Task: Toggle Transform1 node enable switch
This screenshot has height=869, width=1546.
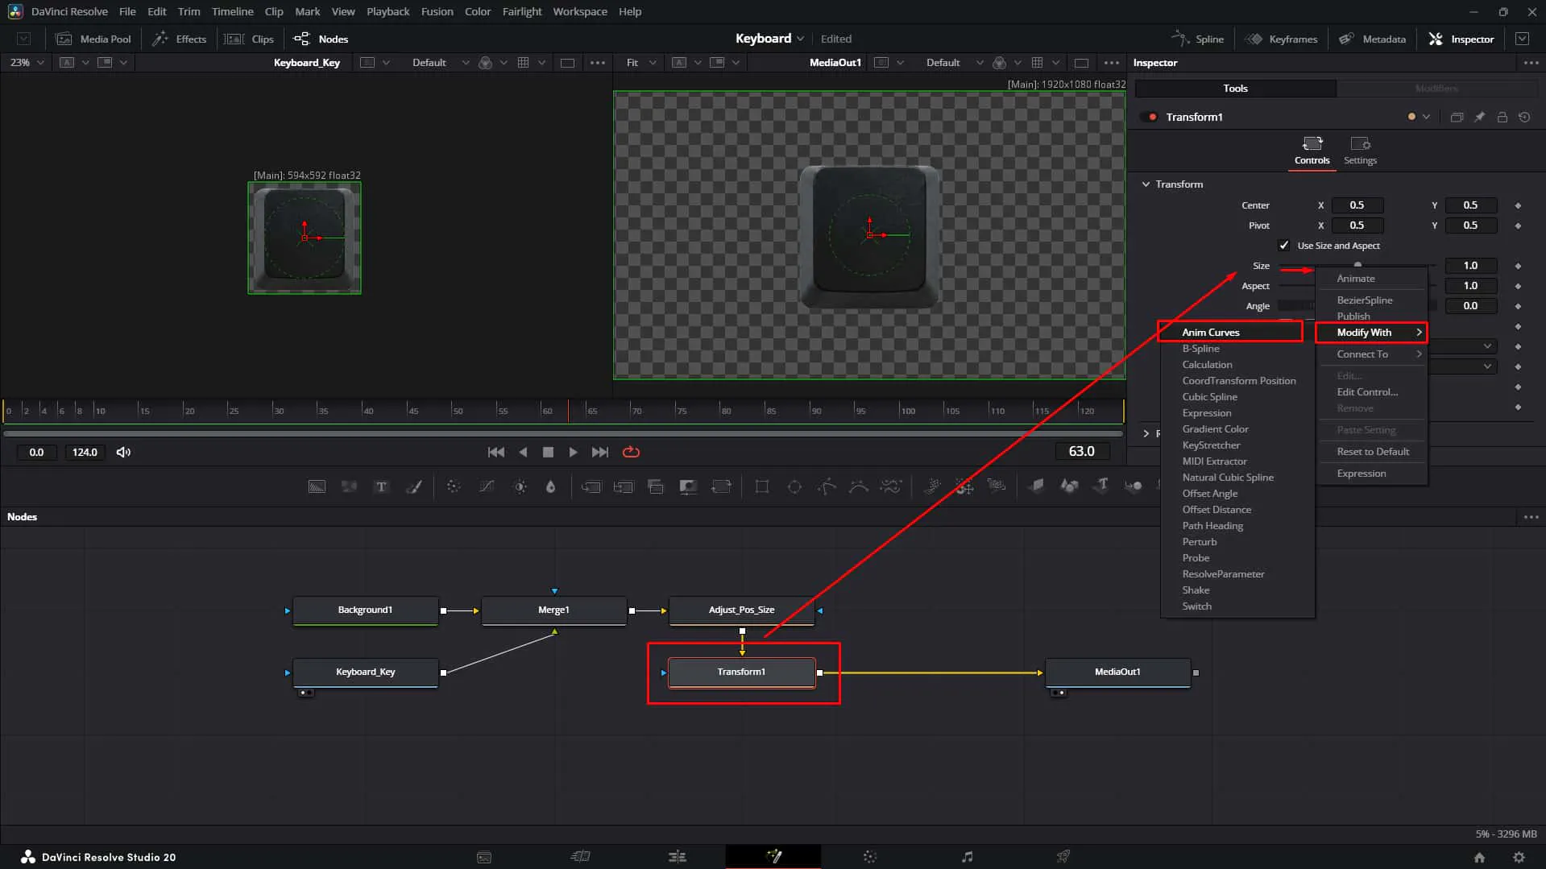Action: pos(1150,118)
